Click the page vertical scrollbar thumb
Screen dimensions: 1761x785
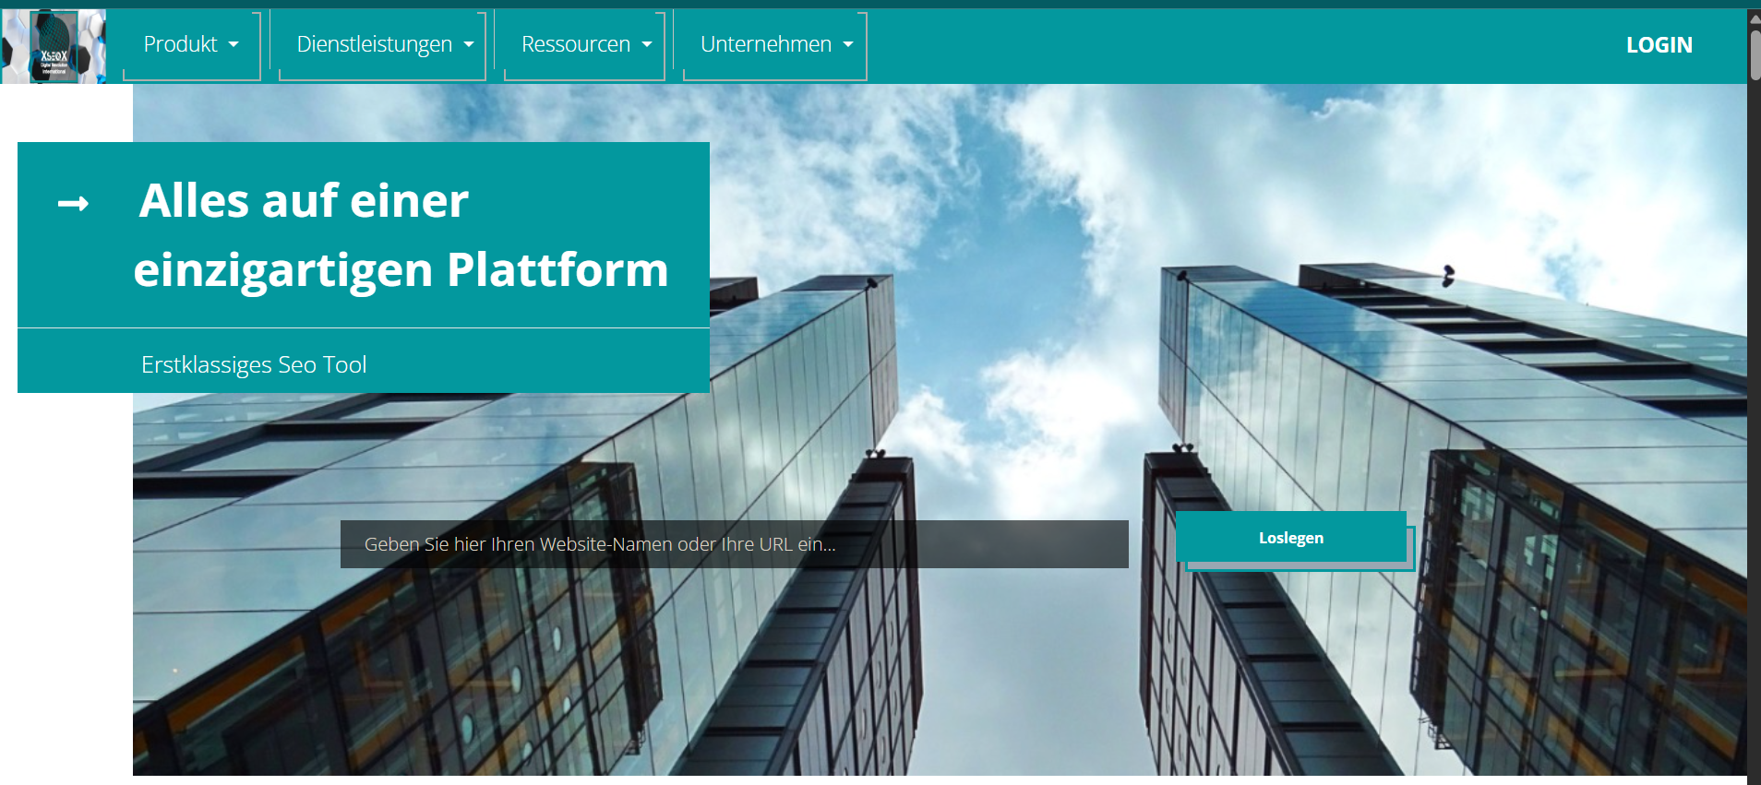point(1755,54)
